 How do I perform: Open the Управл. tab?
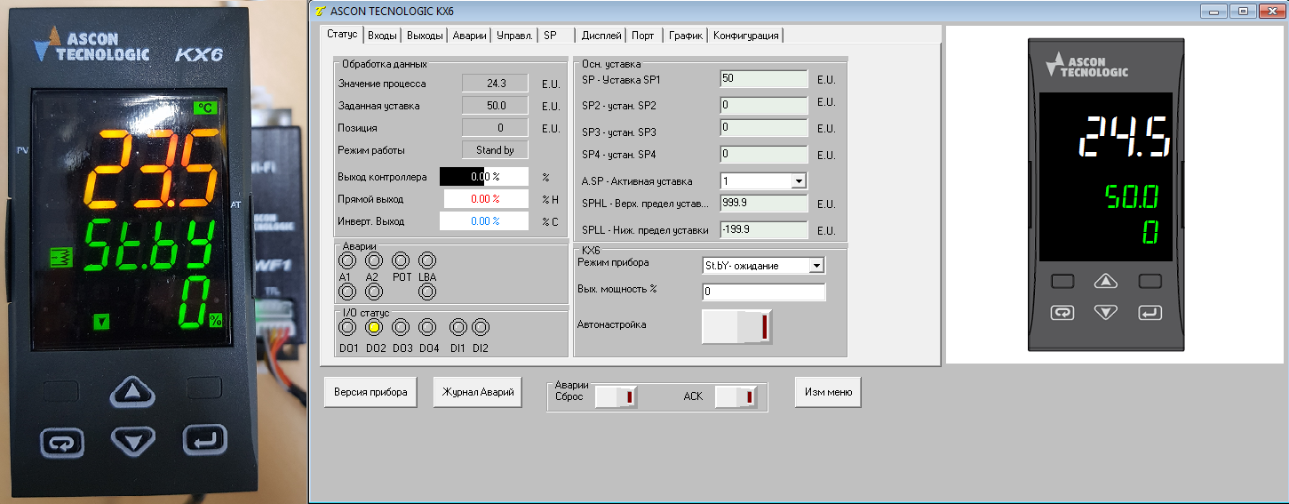click(515, 36)
